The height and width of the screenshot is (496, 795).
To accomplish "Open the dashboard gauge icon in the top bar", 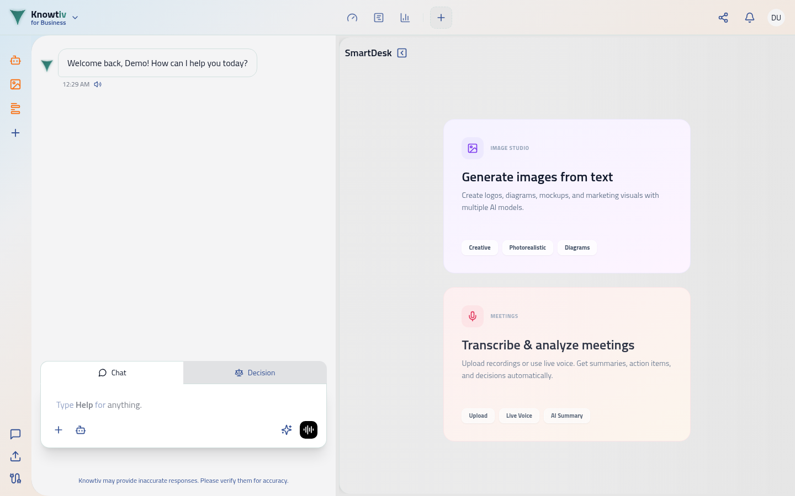I will tap(352, 18).
